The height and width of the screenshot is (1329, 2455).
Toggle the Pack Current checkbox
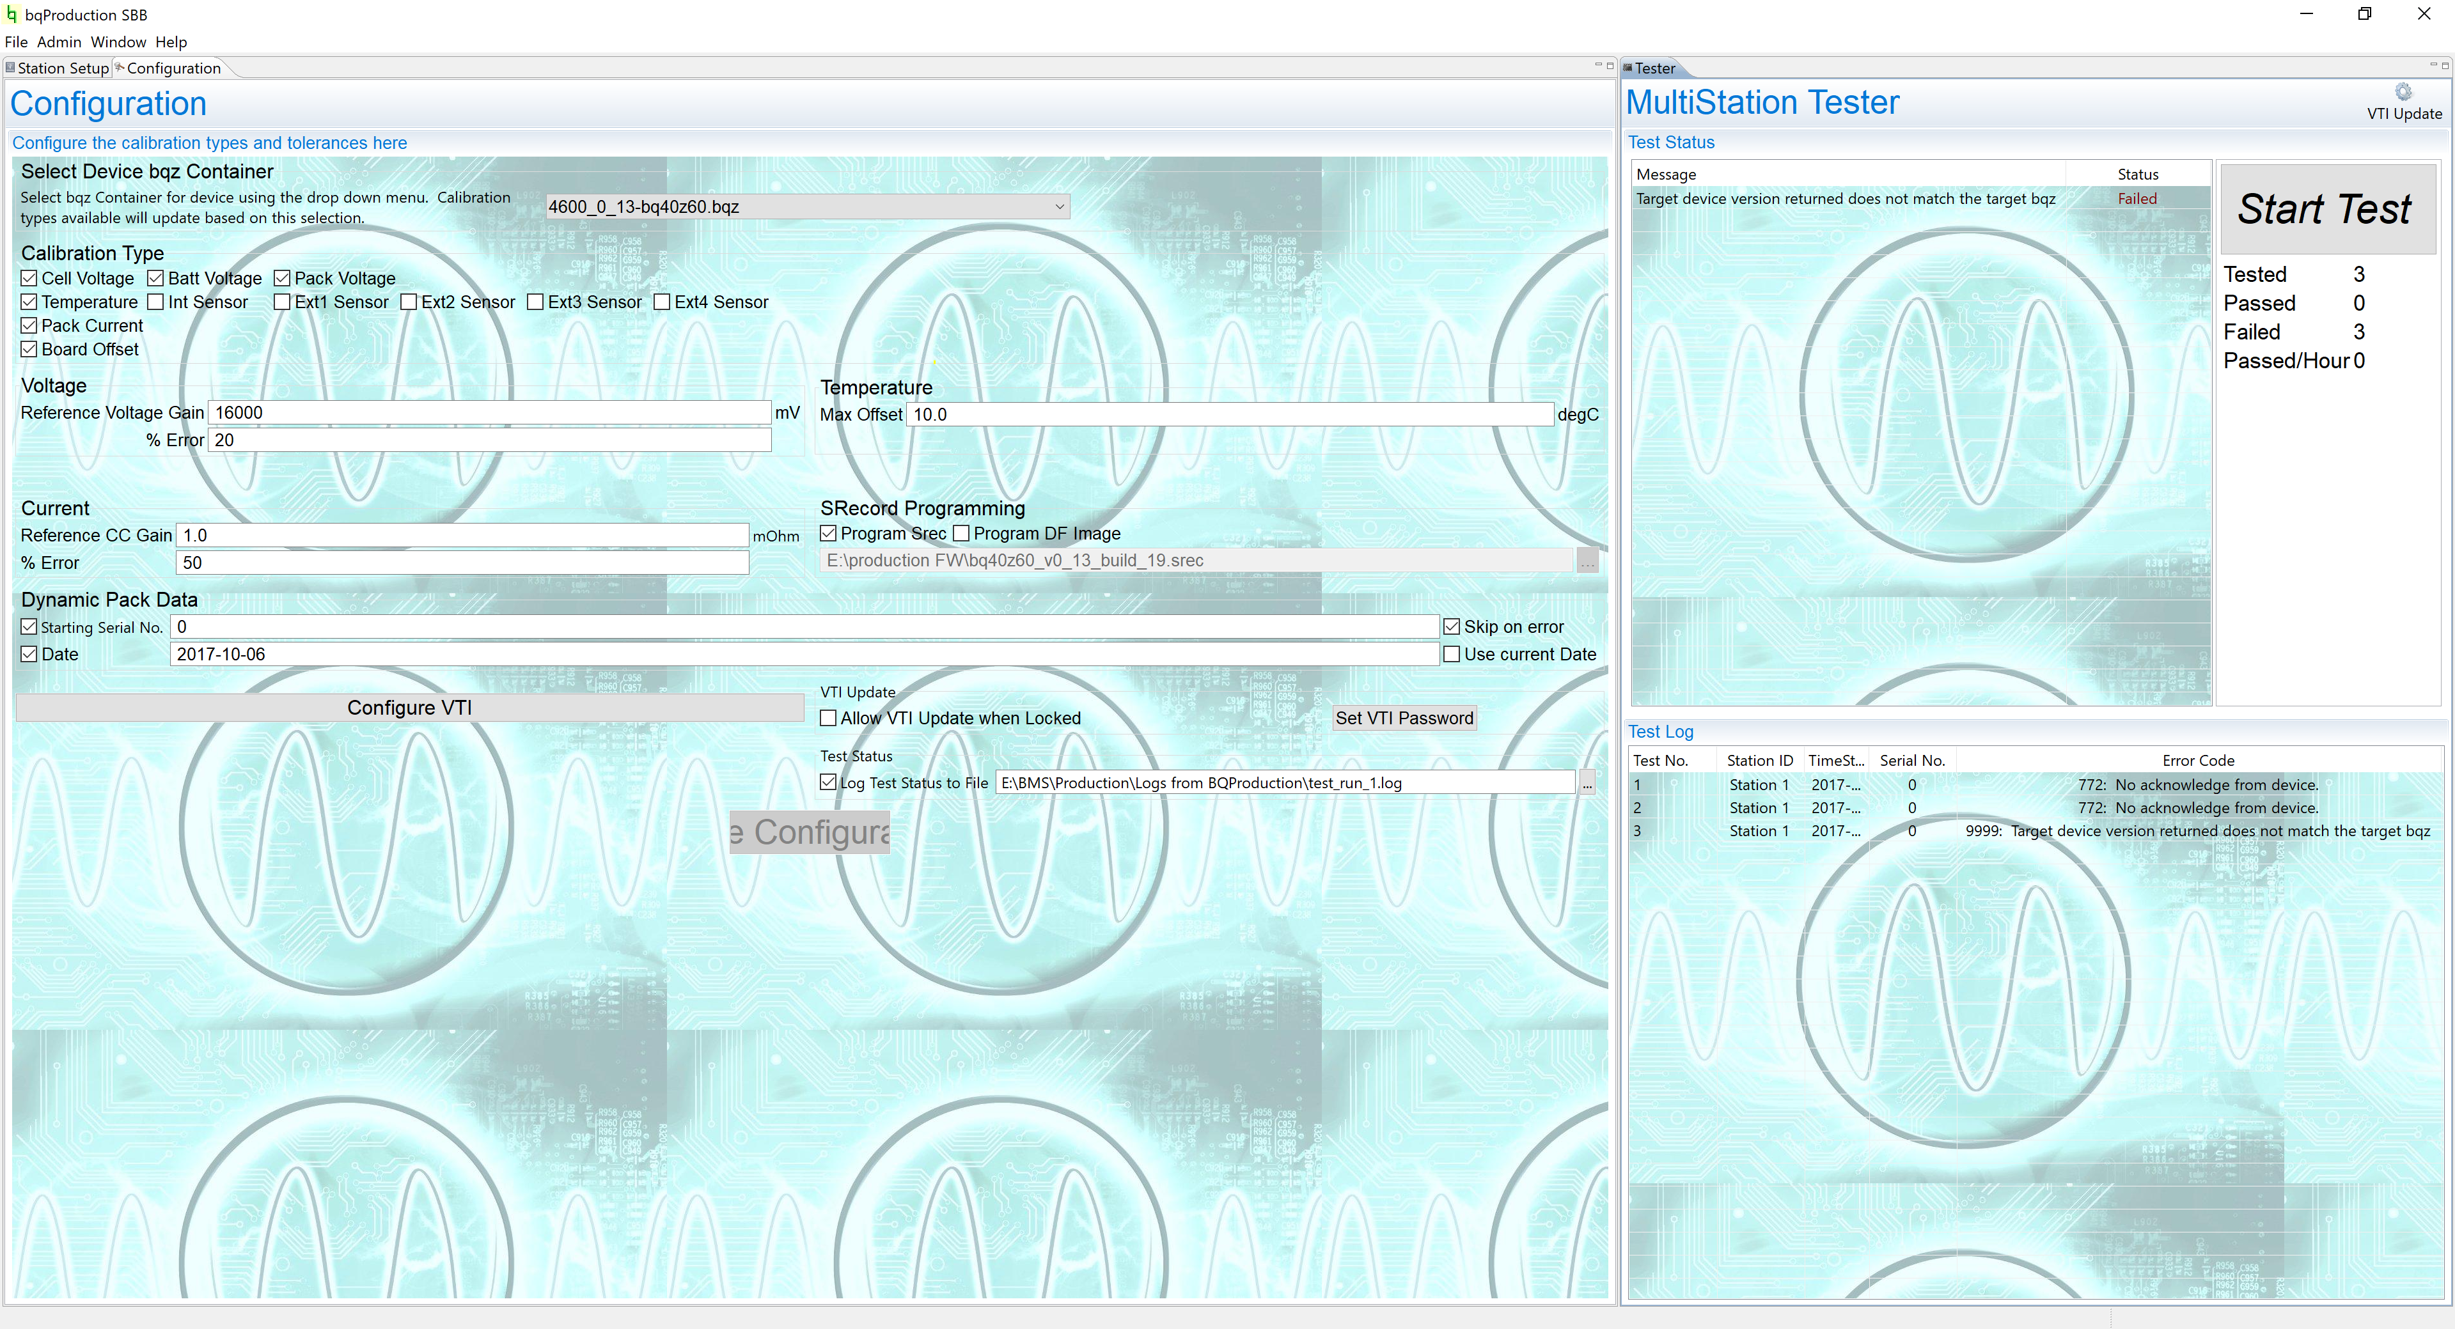(x=29, y=326)
